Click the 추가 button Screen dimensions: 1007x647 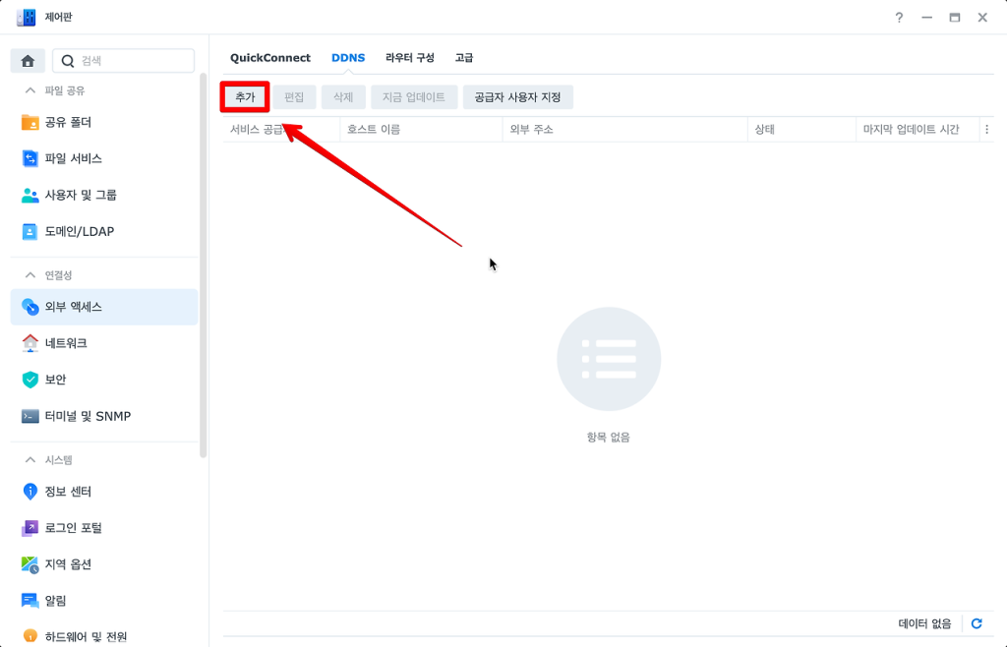click(x=245, y=97)
